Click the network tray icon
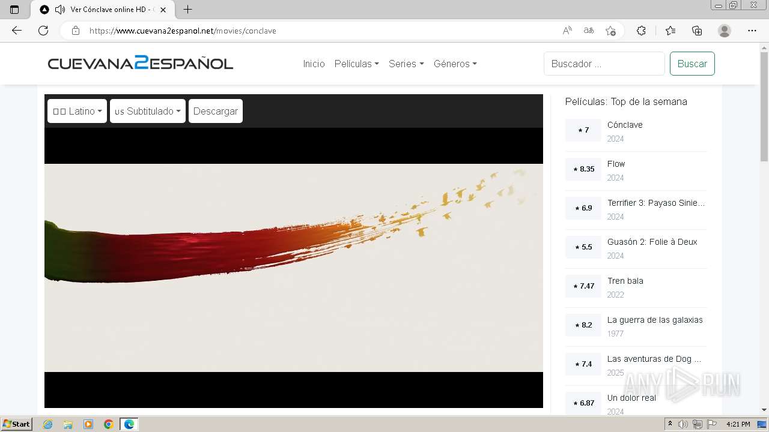This screenshot has height=432, width=769. pos(697,424)
